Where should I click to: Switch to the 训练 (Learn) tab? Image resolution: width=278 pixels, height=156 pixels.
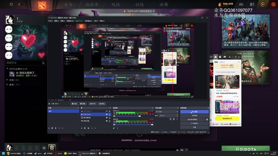(x=140, y=5)
